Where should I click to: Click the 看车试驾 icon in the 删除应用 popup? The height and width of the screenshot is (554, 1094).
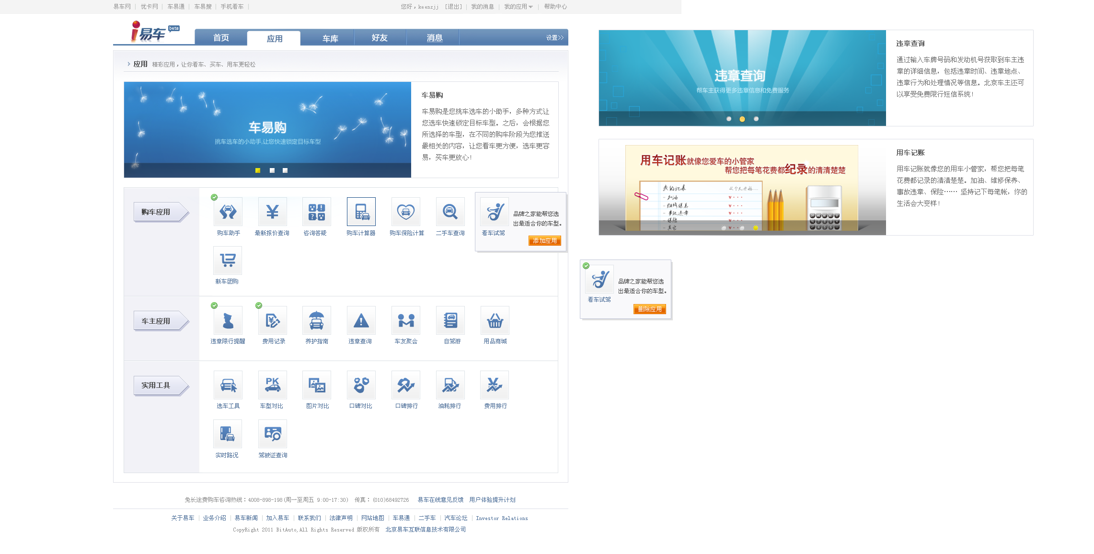click(599, 279)
